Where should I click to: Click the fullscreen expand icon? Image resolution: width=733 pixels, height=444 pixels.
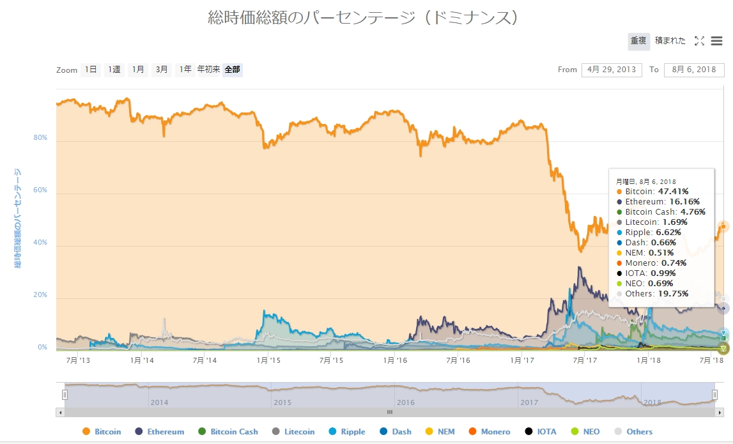coord(699,41)
